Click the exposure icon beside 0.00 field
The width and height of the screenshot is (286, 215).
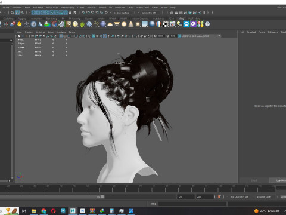[156, 36]
